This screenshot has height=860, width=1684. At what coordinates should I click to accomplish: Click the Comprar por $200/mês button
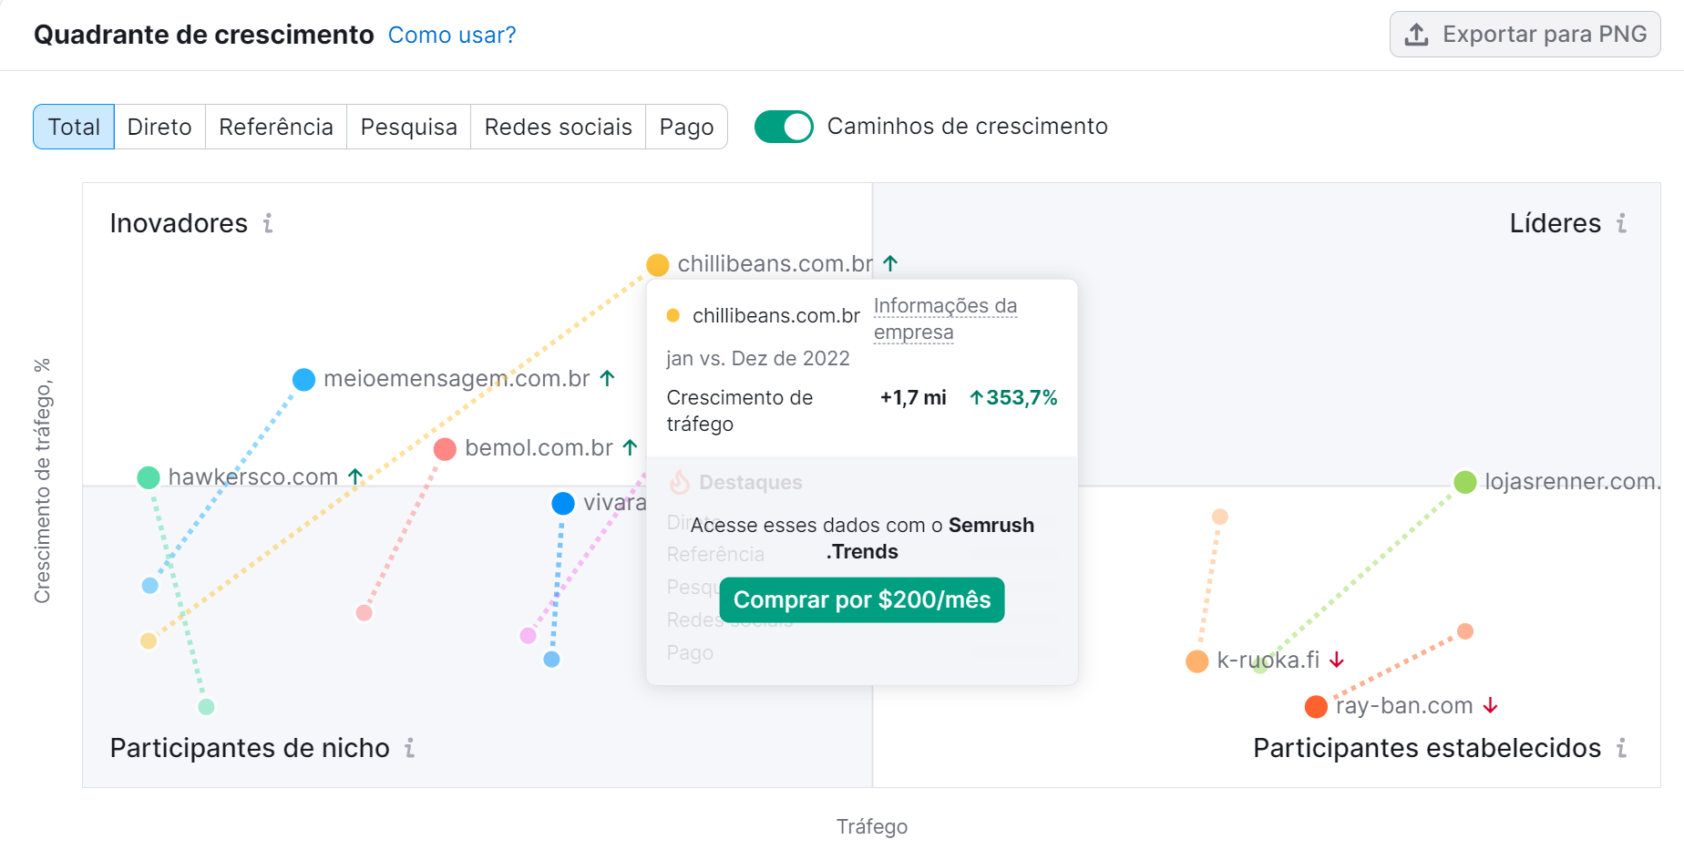[861, 599]
